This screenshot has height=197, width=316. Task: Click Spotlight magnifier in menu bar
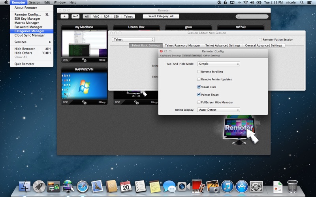[302, 2]
